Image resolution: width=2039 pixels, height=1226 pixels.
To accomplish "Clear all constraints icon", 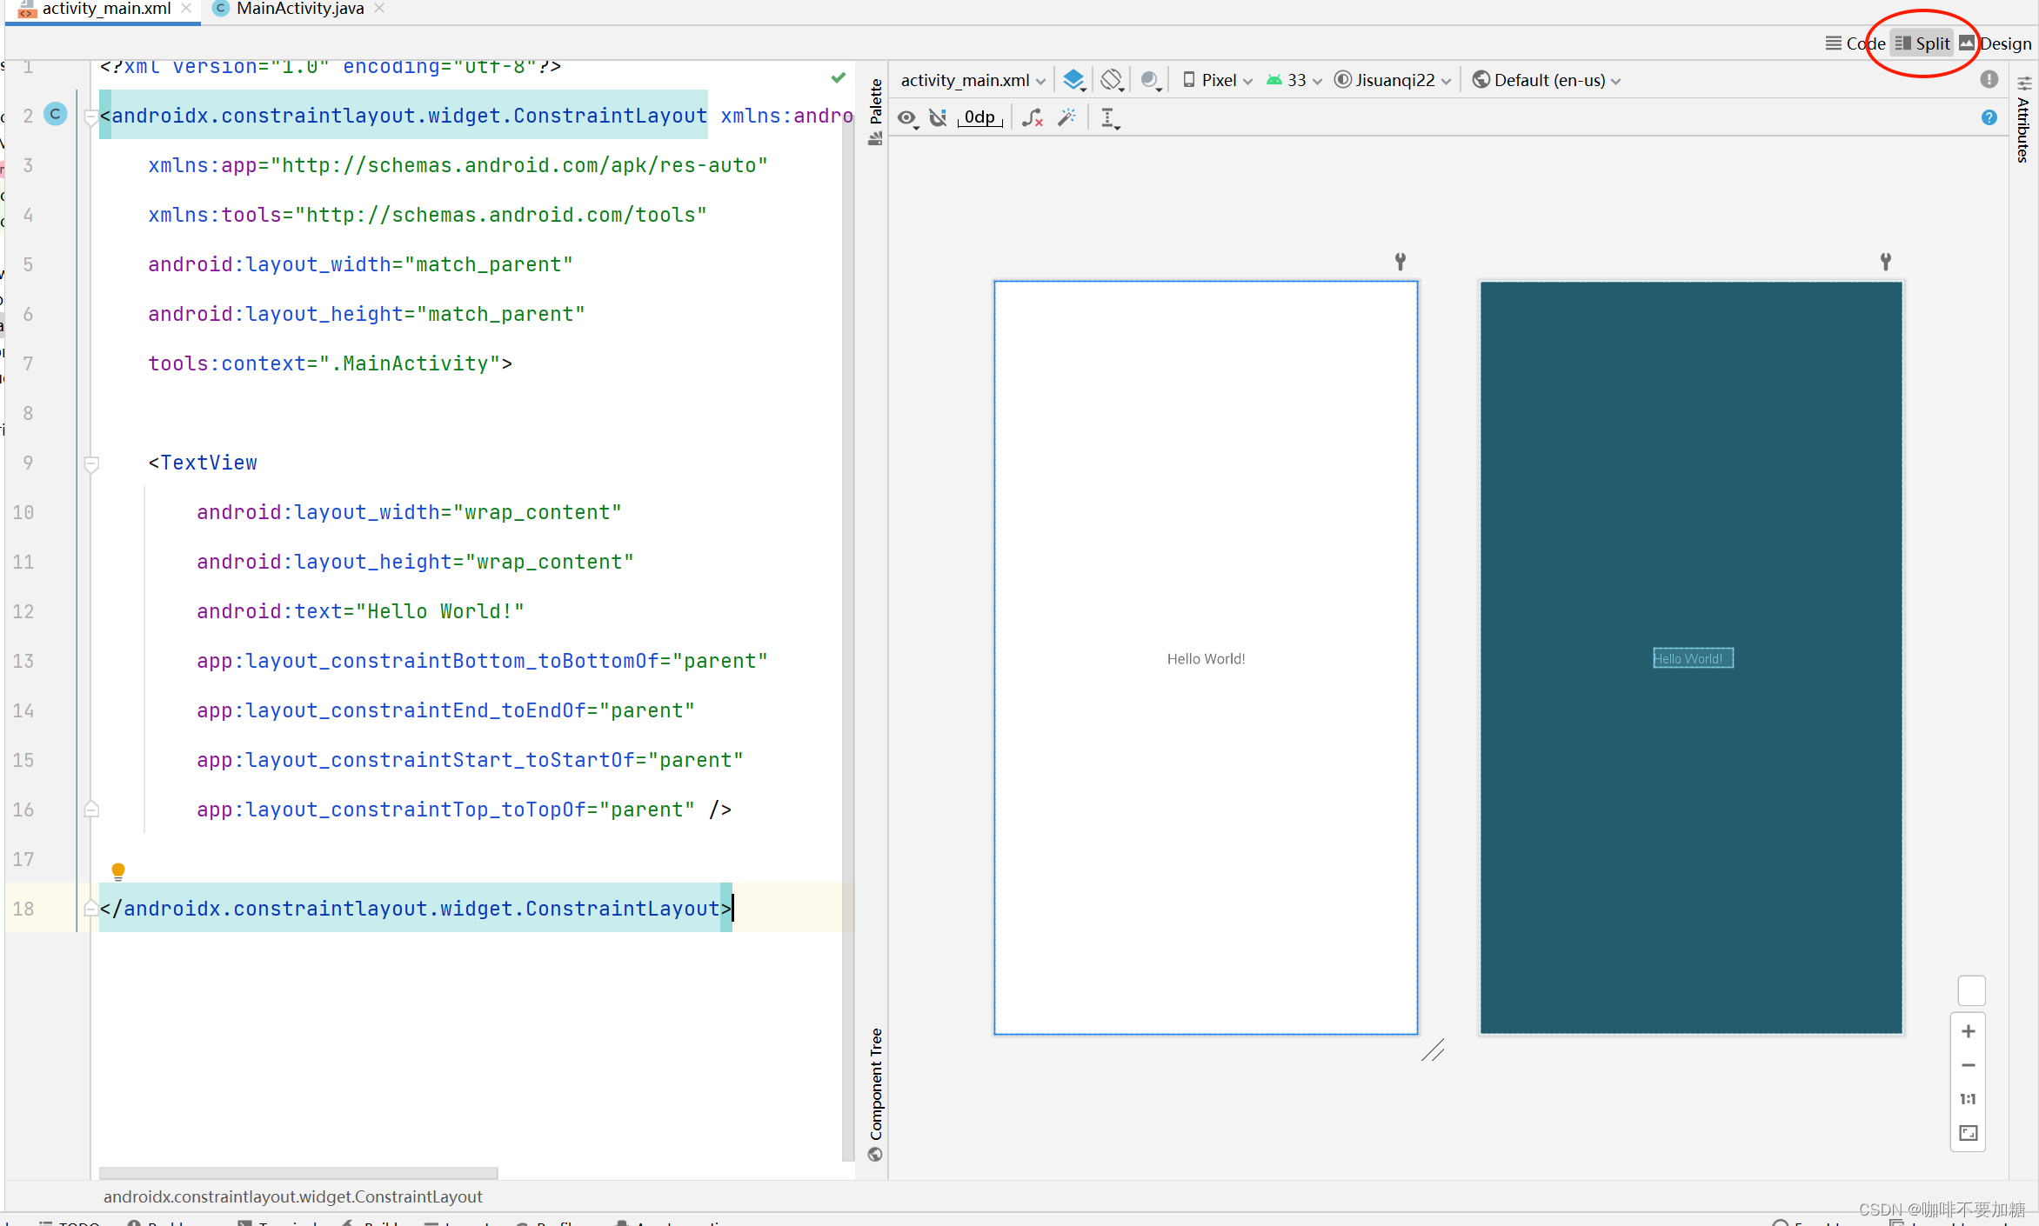I will point(1033,117).
